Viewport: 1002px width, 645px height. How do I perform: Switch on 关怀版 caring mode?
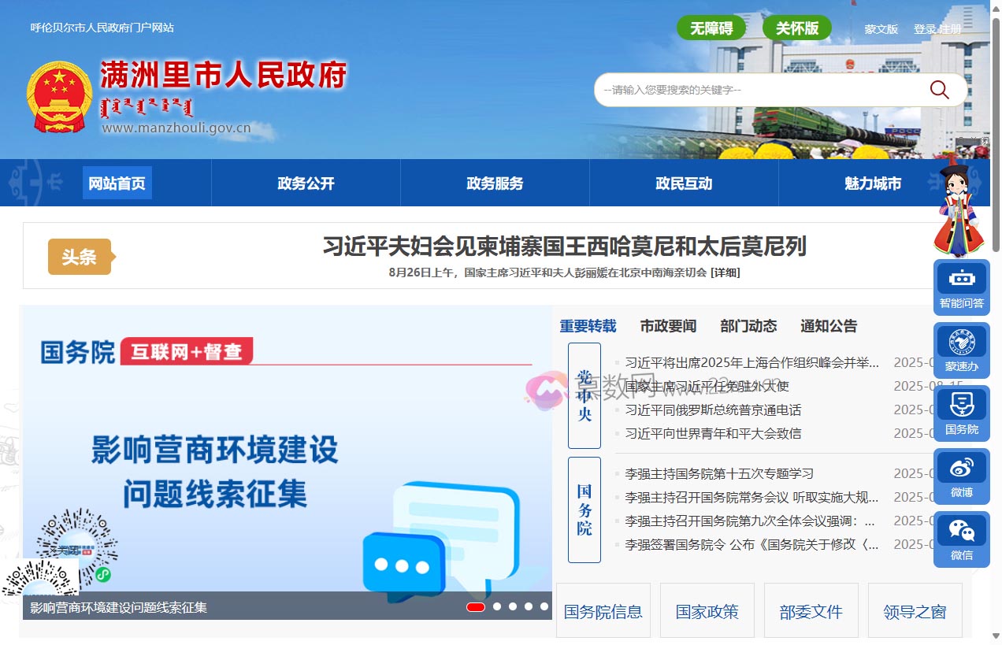point(796,27)
